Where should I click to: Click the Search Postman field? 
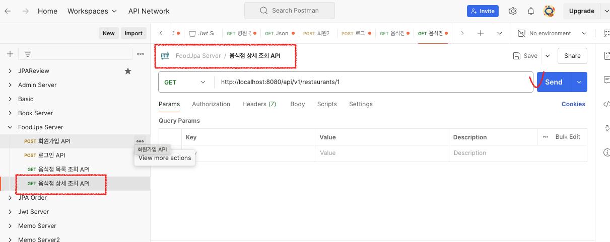(290, 11)
